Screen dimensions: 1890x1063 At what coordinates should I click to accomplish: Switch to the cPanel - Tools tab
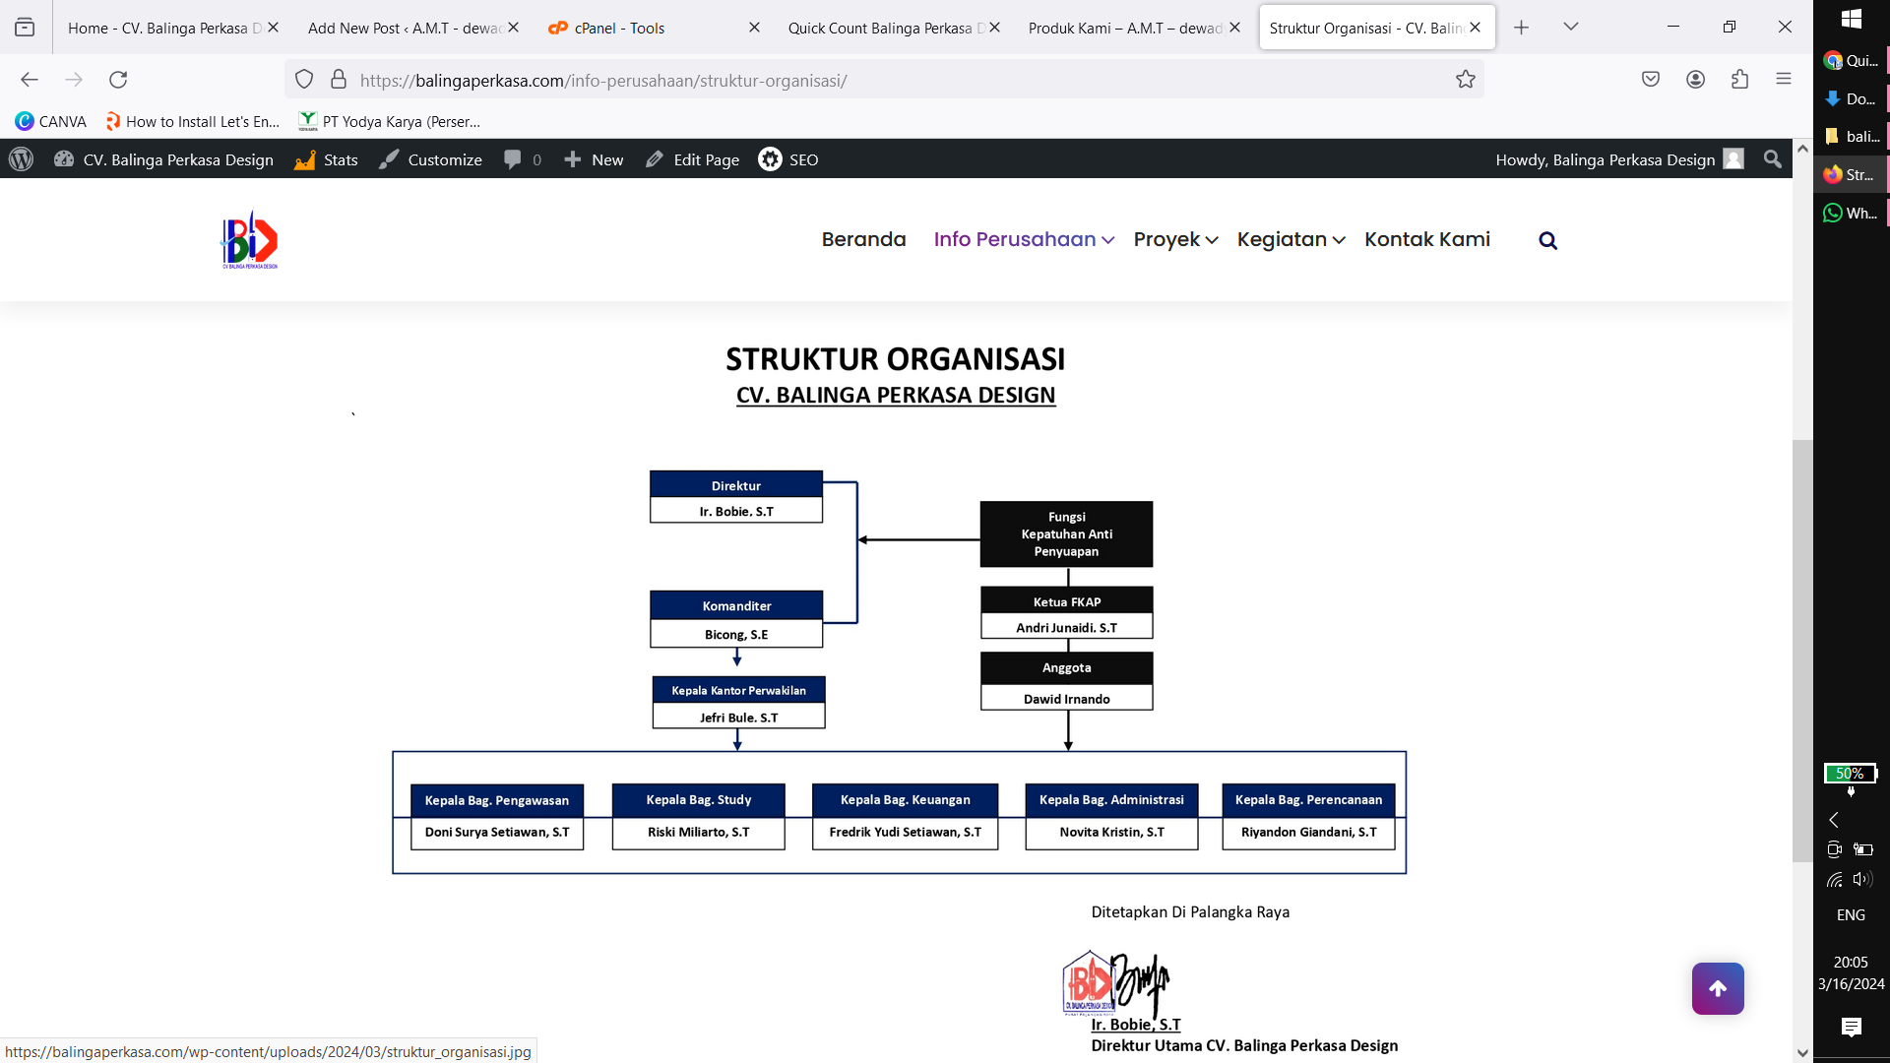pos(620,28)
